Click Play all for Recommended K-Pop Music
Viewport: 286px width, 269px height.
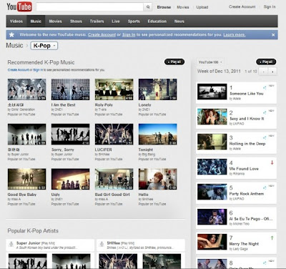[x=174, y=62]
